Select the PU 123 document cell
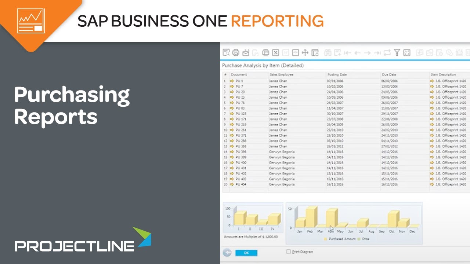This screenshot has height=264, width=470. [249, 114]
